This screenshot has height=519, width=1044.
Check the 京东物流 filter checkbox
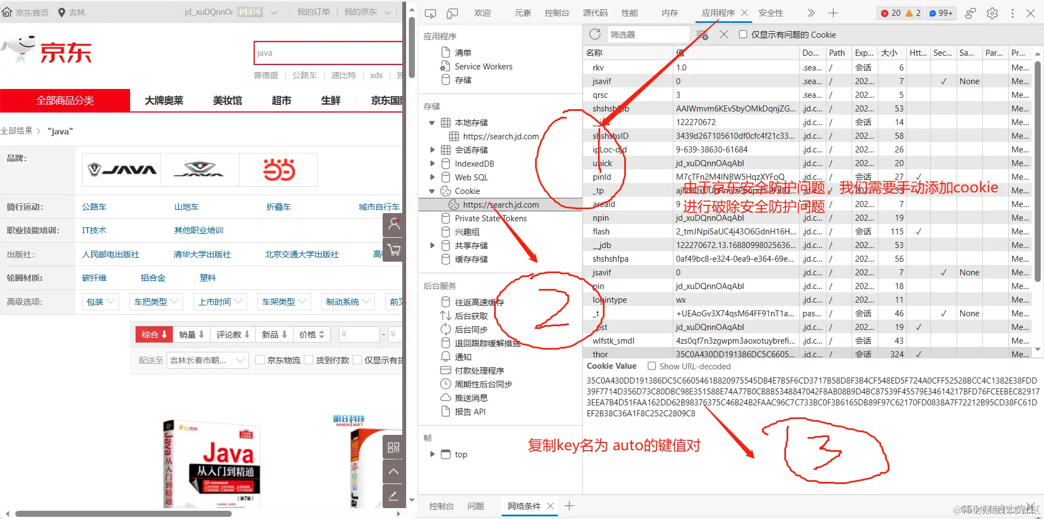point(260,360)
